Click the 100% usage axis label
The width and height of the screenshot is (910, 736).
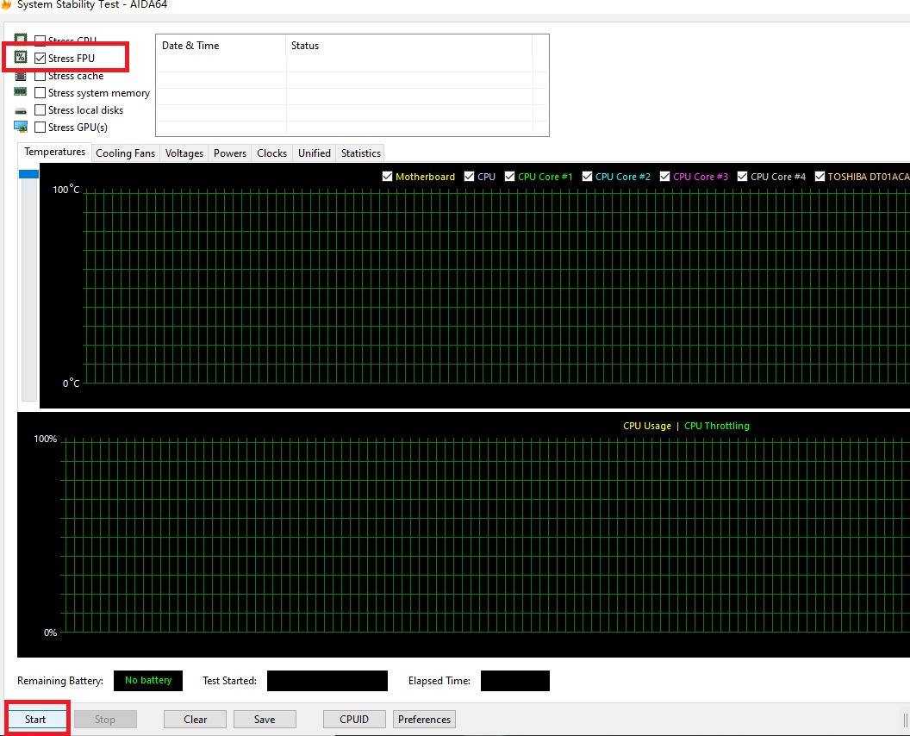click(x=46, y=439)
